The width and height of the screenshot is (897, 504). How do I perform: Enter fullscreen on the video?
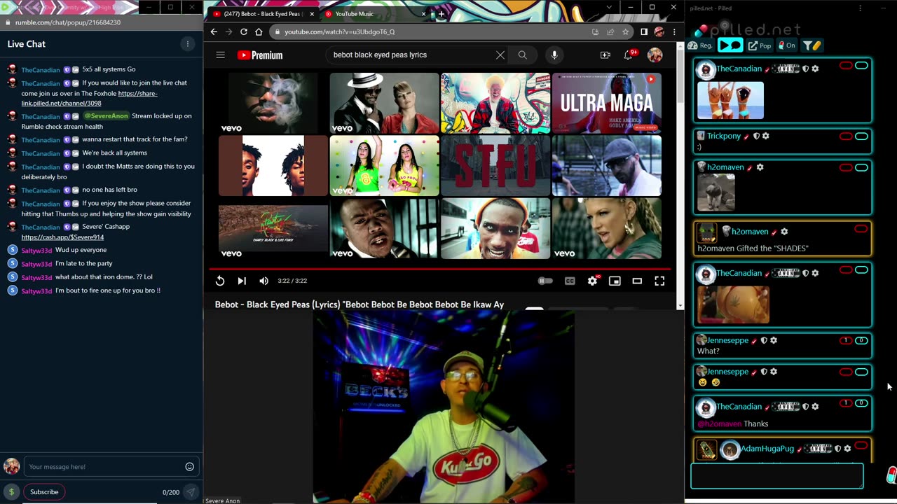point(659,281)
